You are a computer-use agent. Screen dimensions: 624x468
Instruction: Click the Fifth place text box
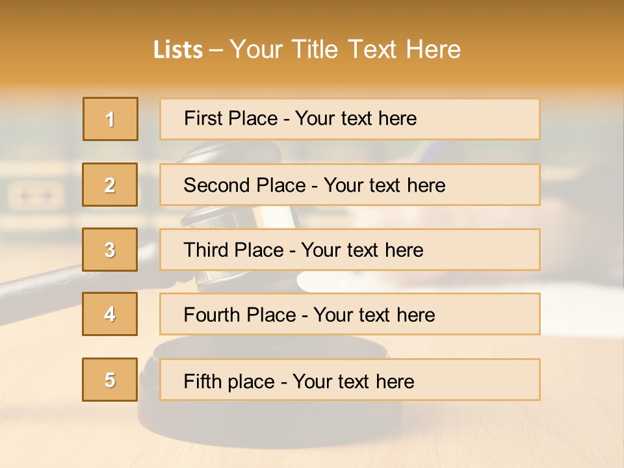tap(350, 380)
